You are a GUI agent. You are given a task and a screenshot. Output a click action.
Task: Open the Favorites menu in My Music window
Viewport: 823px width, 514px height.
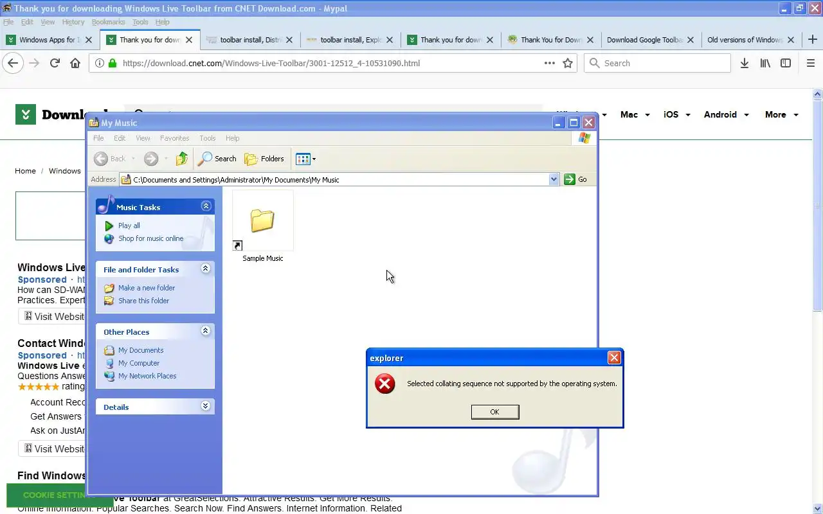coord(174,138)
